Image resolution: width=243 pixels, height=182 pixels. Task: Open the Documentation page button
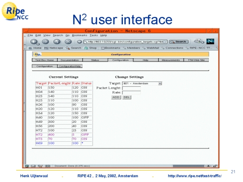(70, 60)
